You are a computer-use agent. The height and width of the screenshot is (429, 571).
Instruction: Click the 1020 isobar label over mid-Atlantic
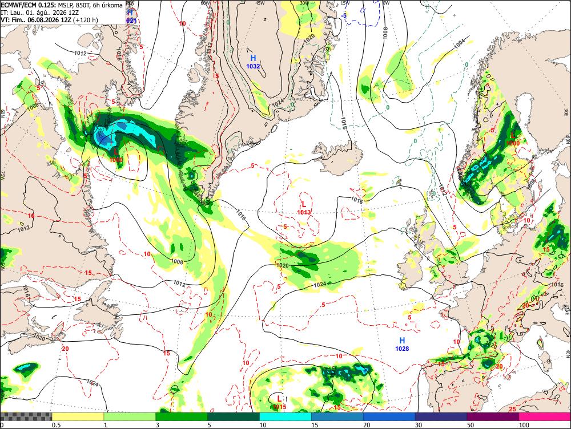[283, 266]
